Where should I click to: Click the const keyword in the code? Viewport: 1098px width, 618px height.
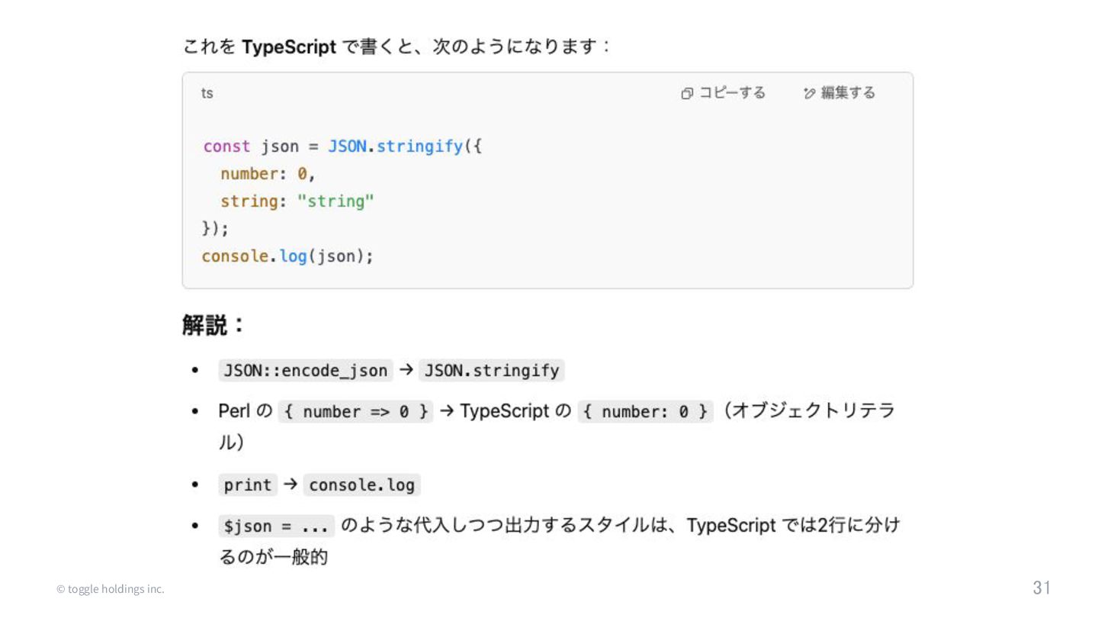tap(226, 146)
